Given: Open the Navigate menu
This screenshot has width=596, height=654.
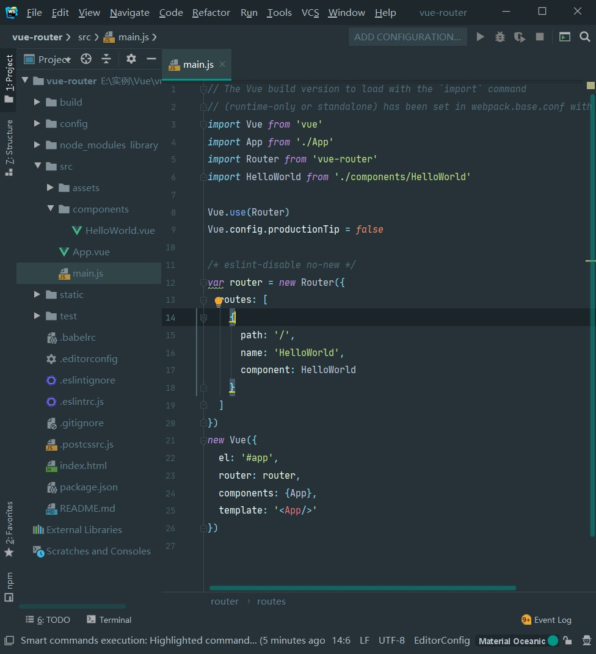Looking at the screenshot, I should [x=129, y=13].
